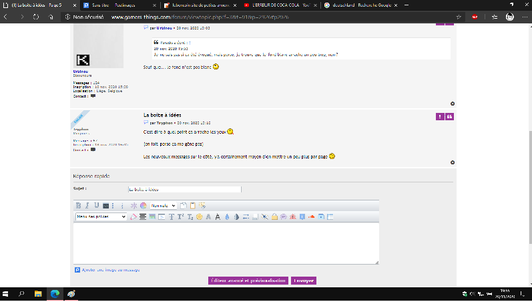This screenshot has width=532, height=302.
Task: Click the half-shaded circle contrast icon
Action: click(x=236, y=216)
